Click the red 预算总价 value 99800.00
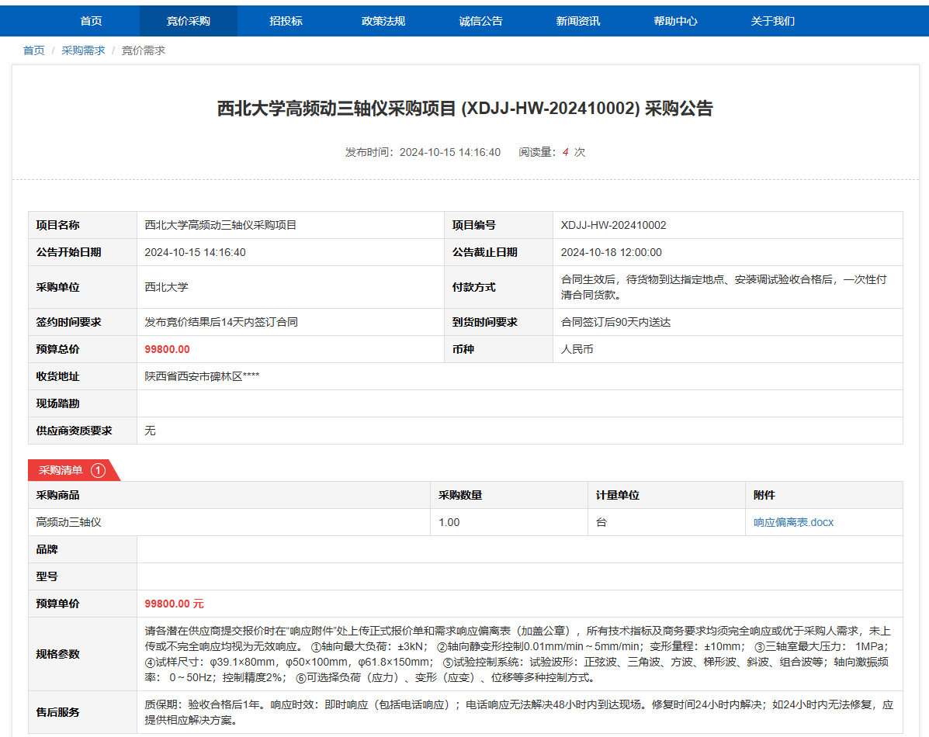The width and height of the screenshot is (929, 737). coord(167,349)
